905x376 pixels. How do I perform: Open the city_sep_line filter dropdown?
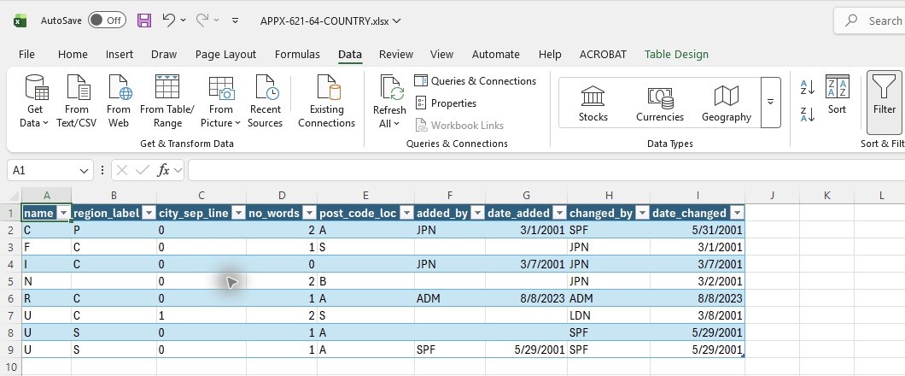point(238,213)
